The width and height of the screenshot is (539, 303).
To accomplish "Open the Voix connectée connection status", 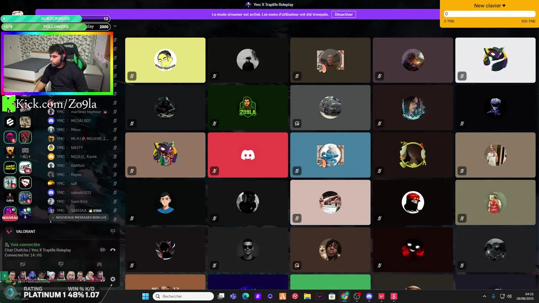I will 25,245.
